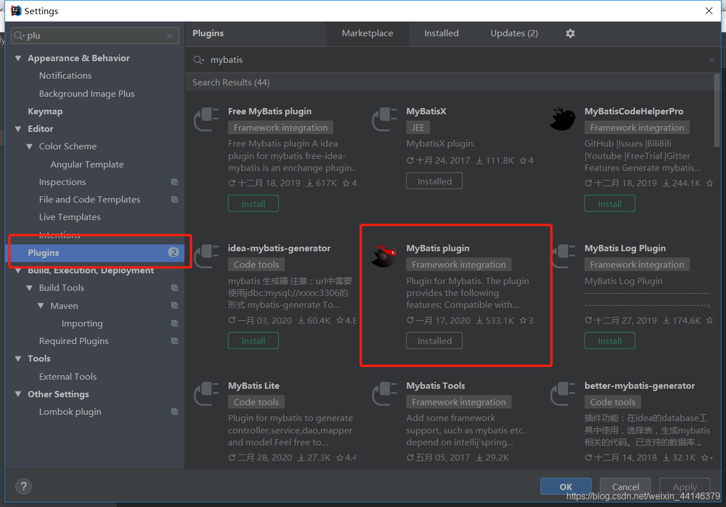Collapse the Editor section
Viewport: 726px width, 507px height.
[18, 129]
